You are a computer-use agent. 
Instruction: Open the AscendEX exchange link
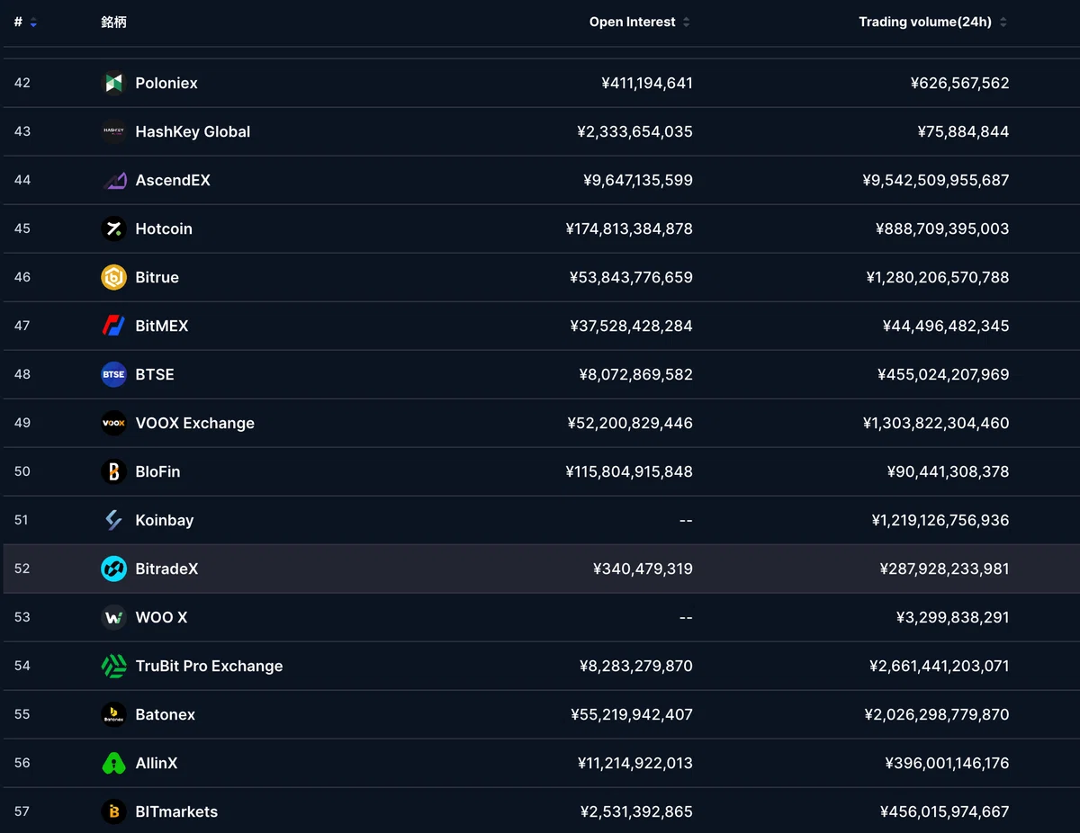173,180
